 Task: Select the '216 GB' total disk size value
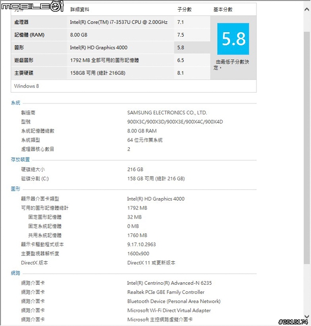point(135,170)
